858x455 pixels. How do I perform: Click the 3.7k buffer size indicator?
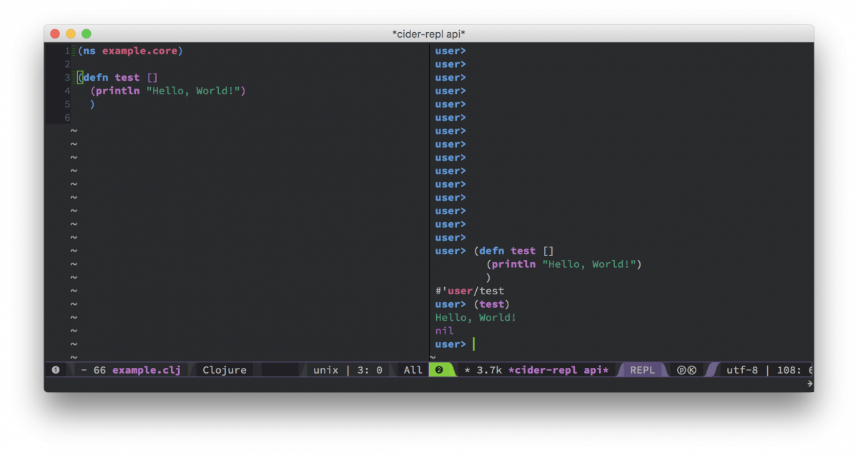[x=489, y=369]
